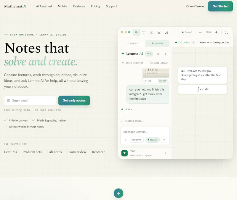Click 'Free plan · synced' status text
This screenshot has width=237, height=200.
pos(141,155)
